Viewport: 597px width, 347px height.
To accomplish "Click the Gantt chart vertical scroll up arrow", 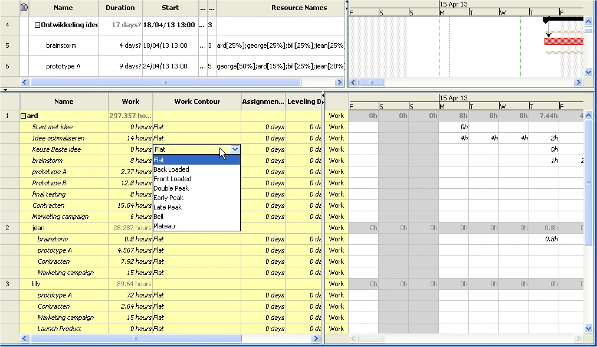I will point(588,21).
